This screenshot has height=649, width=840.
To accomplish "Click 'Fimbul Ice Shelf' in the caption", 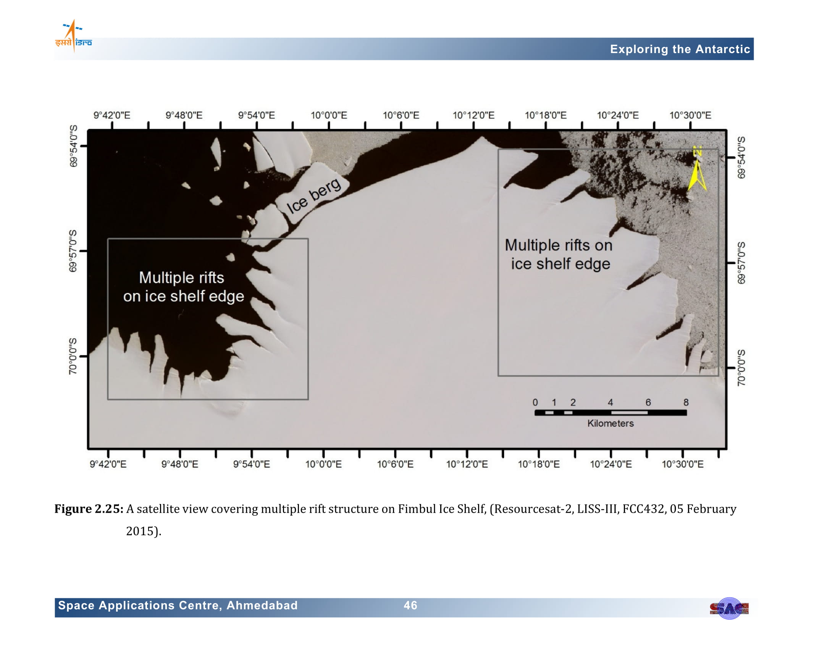I will pos(442,509).
